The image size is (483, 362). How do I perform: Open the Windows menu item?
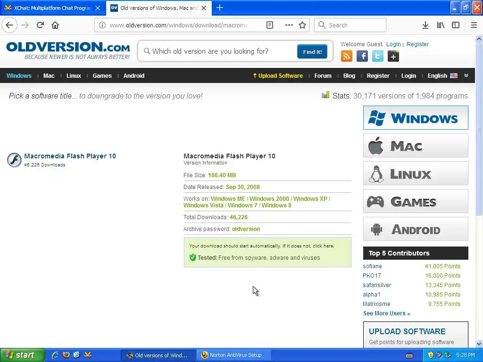[19, 76]
